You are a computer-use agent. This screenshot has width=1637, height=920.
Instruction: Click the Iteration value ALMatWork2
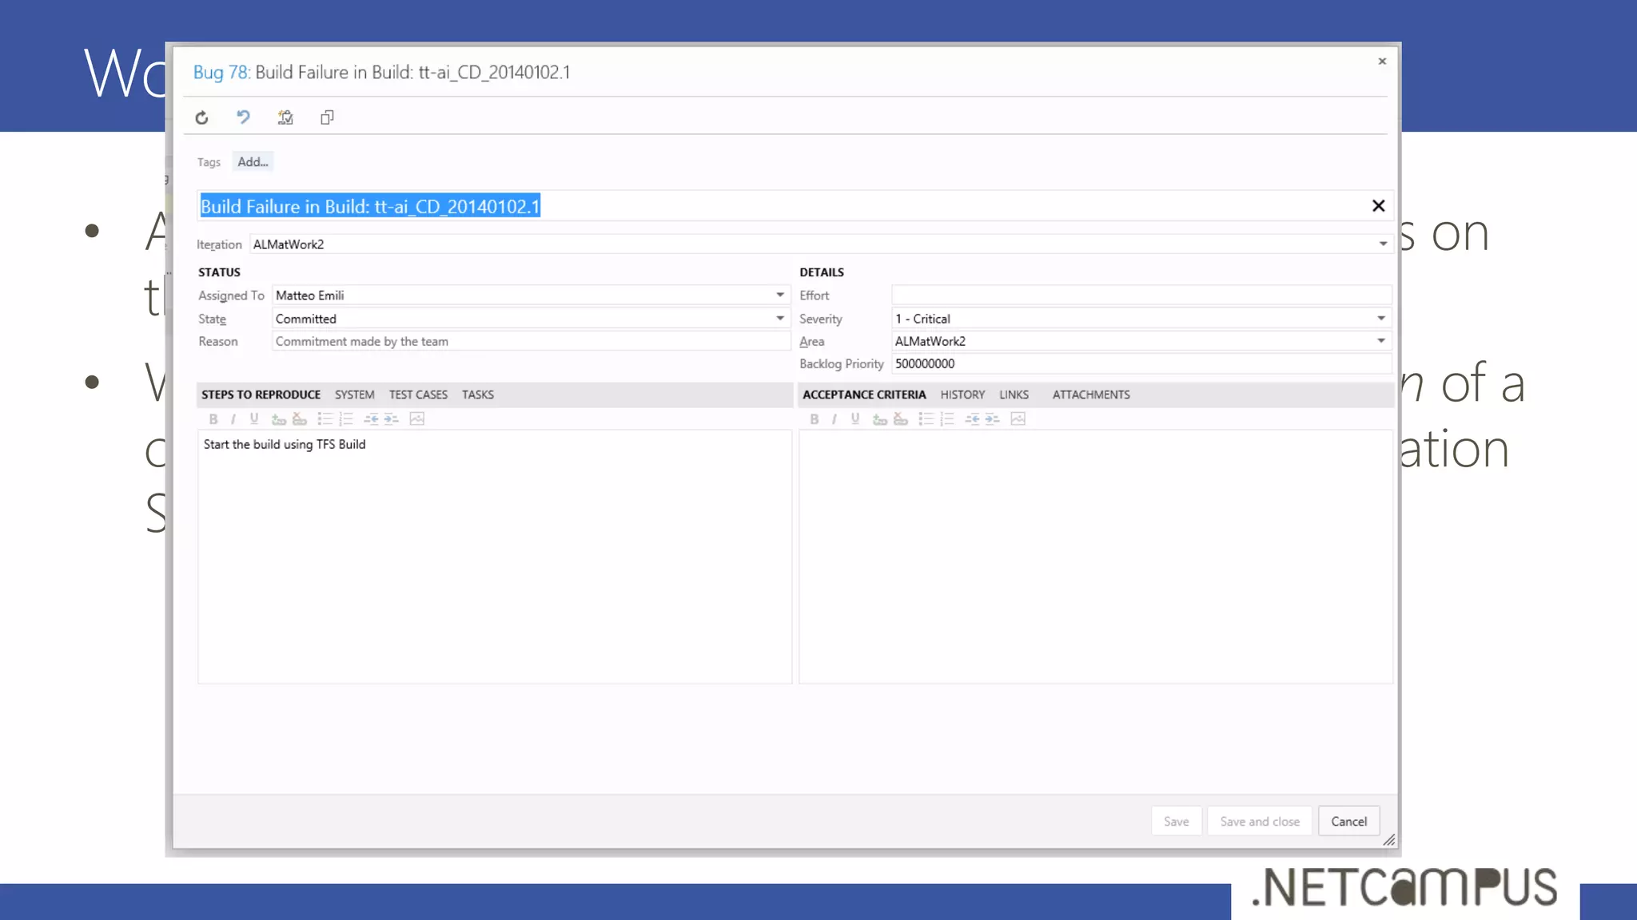pos(289,244)
